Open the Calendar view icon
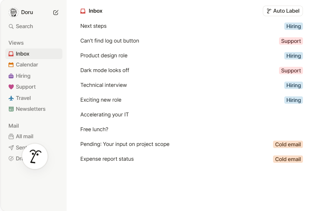This screenshot has height=211, width=310. (11, 65)
